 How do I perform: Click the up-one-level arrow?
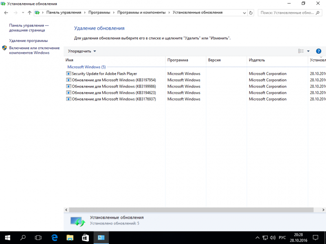point(29,13)
